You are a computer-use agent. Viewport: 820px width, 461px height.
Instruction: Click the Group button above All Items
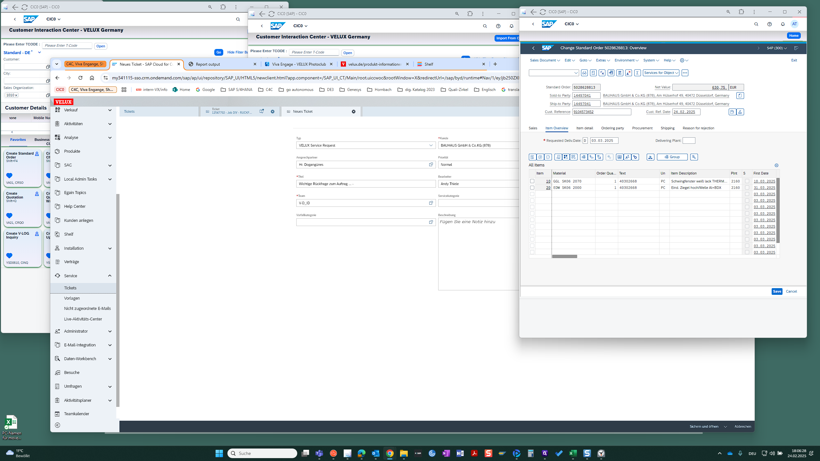pyautogui.click(x=672, y=157)
